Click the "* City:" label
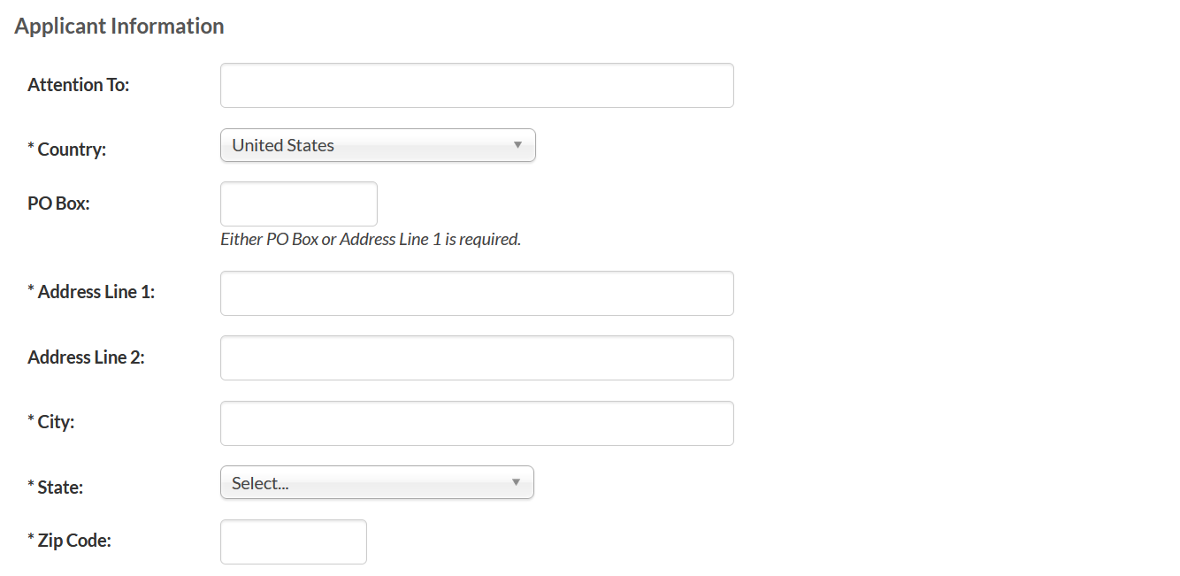 [51, 422]
